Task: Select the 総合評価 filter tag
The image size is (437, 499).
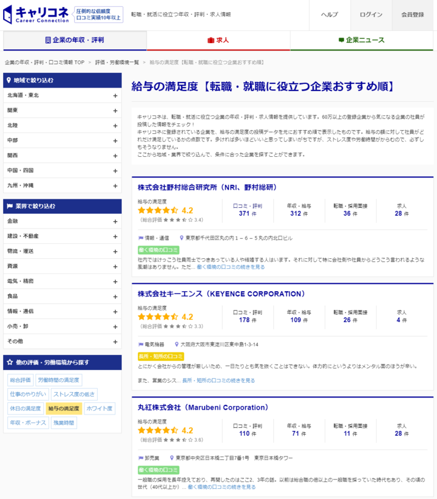Action: [21, 380]
